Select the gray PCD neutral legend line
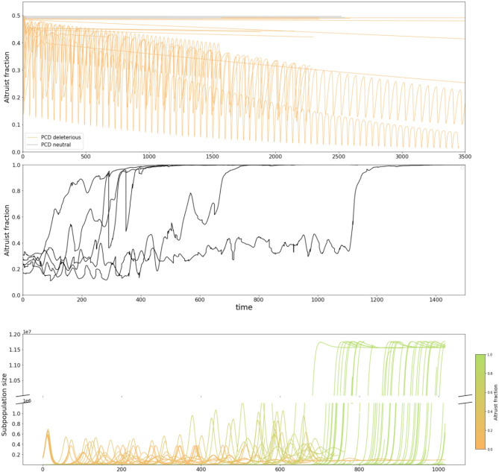 coord(33,145)
